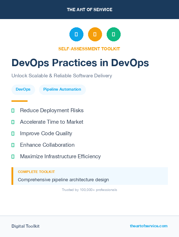This screenshot has height=237, width=179.
Task: Click the orange circle icon
Action: pyautogui.click(x=95, y=34)
